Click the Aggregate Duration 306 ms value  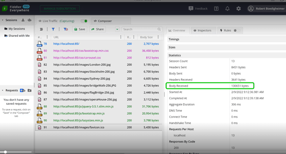(236, 104)
